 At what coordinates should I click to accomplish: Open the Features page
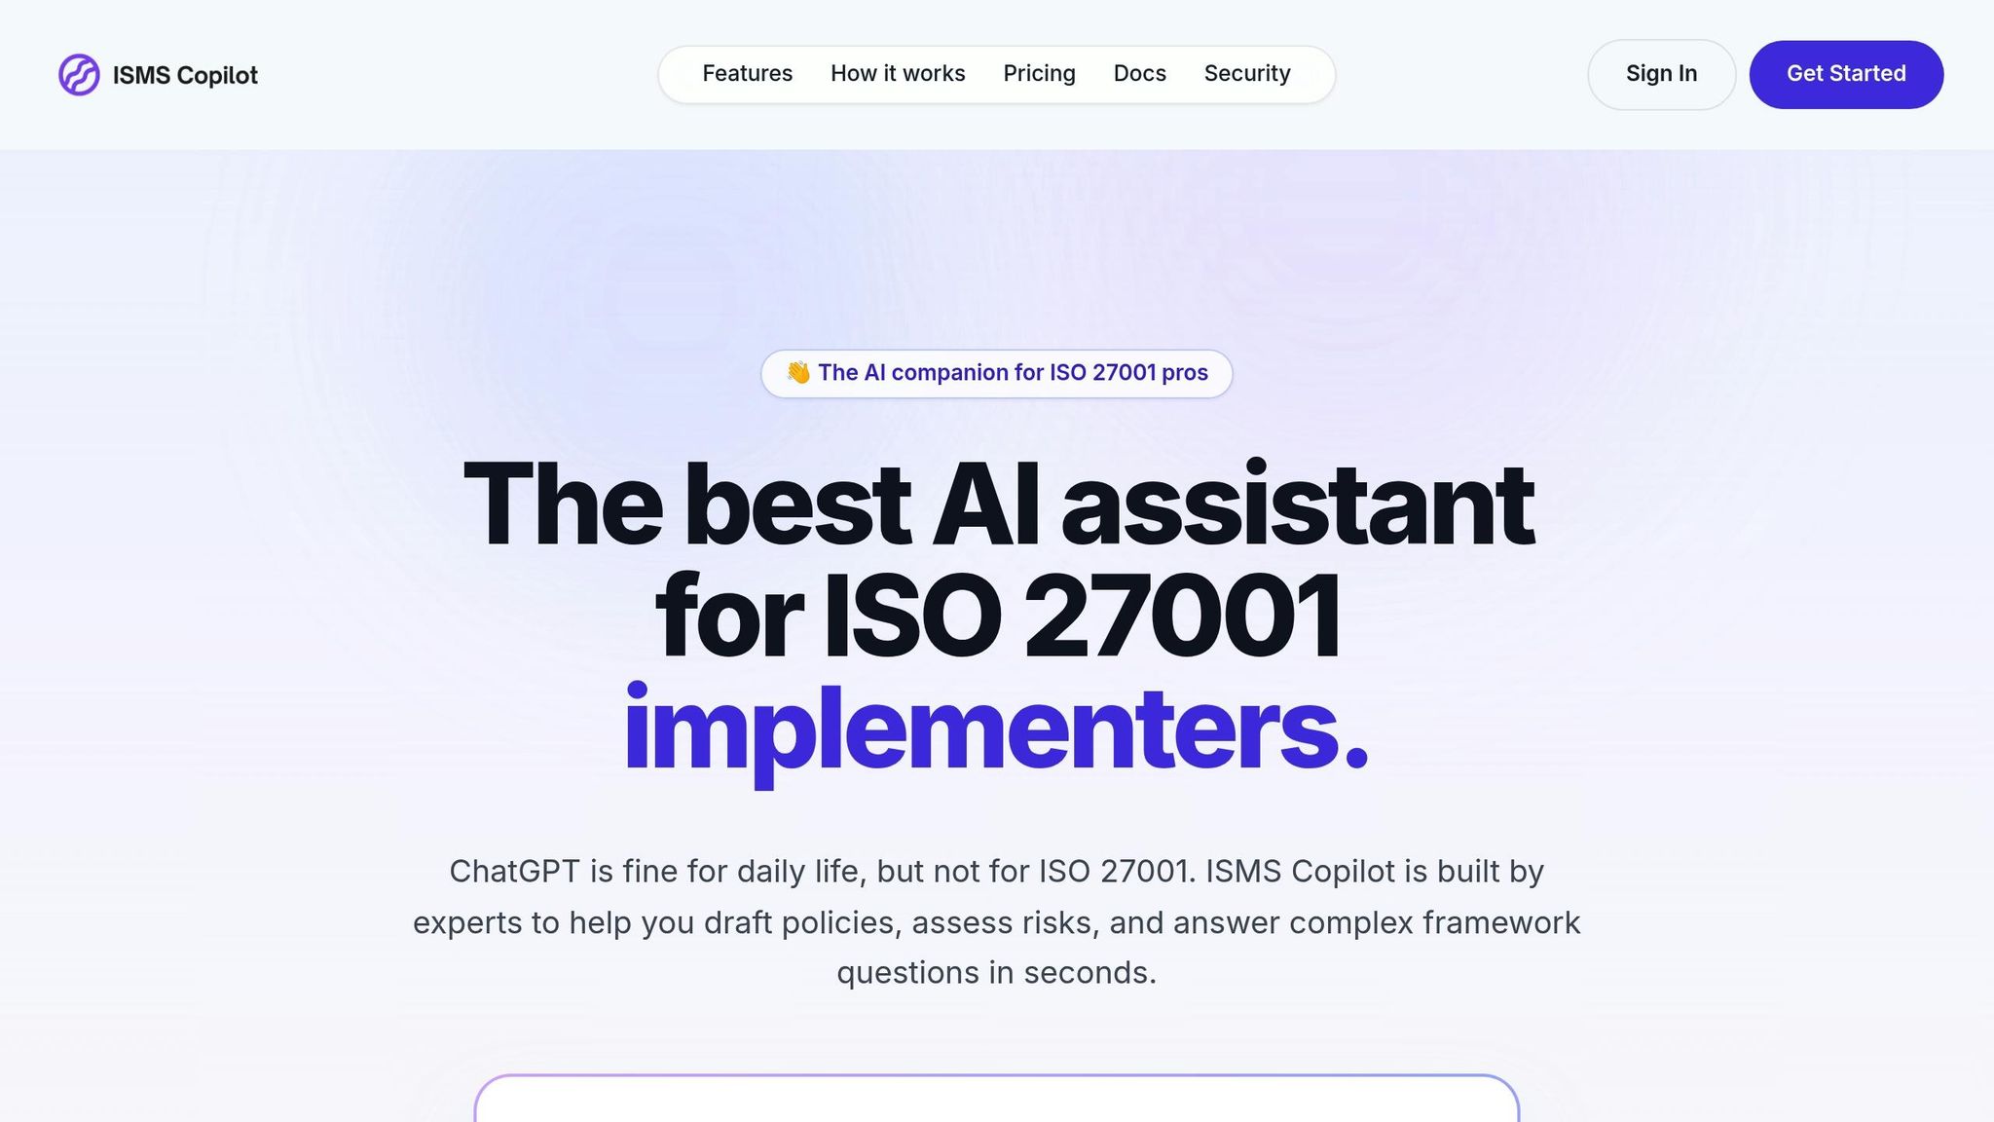(747, 73)
